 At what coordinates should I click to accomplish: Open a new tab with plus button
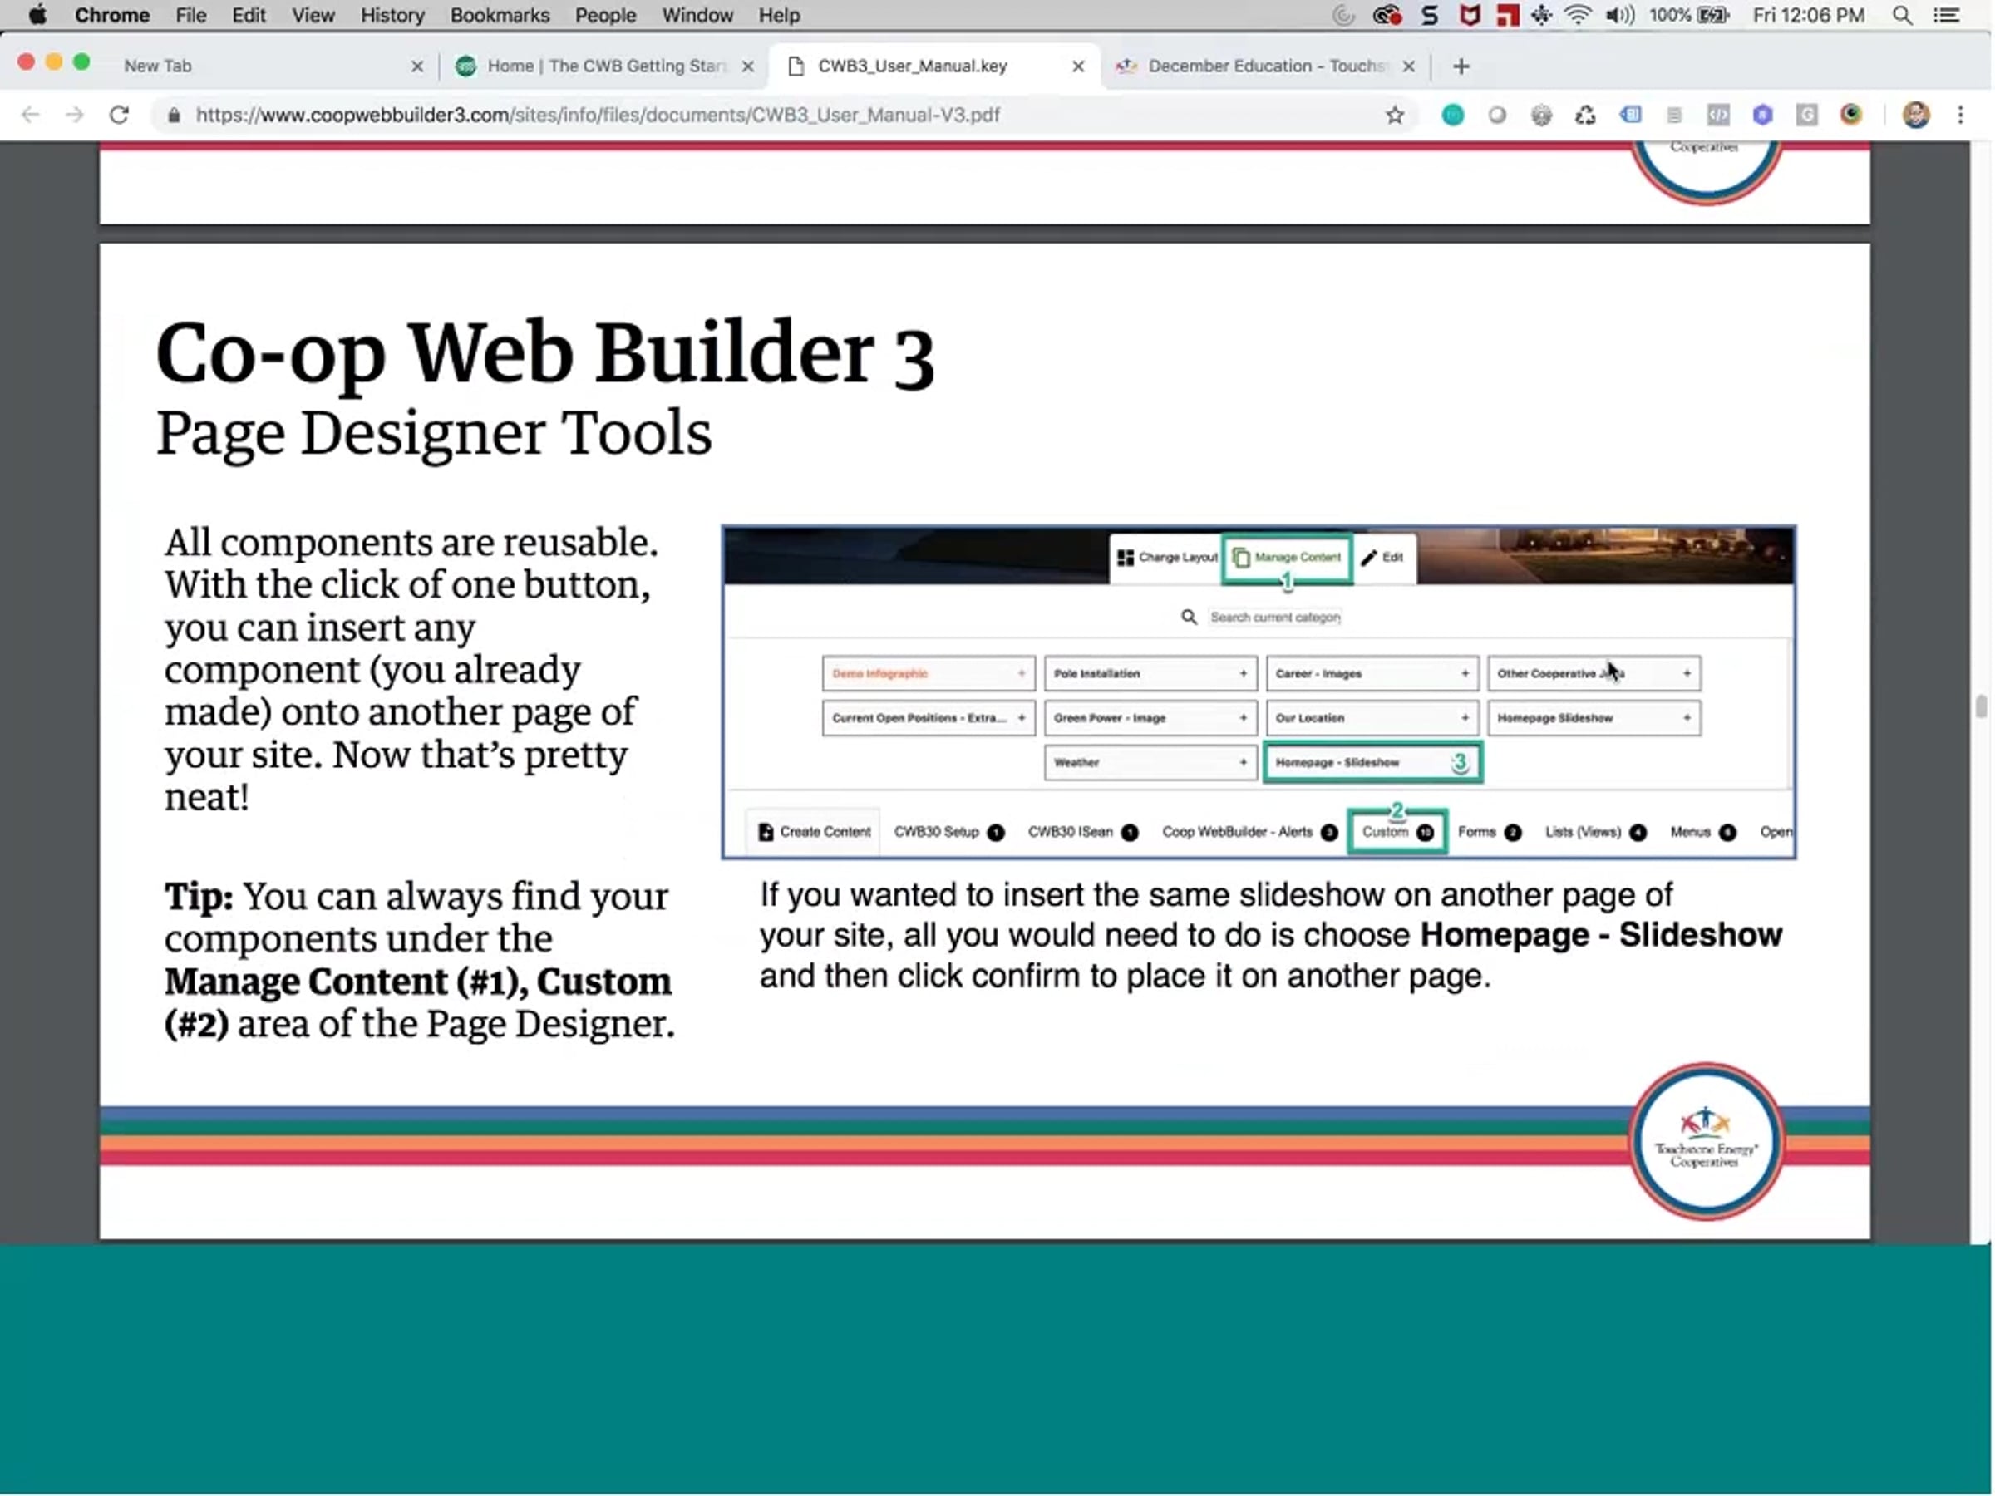1461,66
